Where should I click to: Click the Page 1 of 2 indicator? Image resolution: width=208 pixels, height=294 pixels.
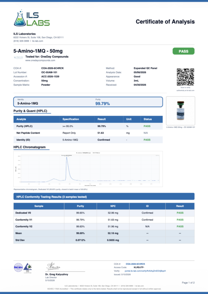[188, 283]
